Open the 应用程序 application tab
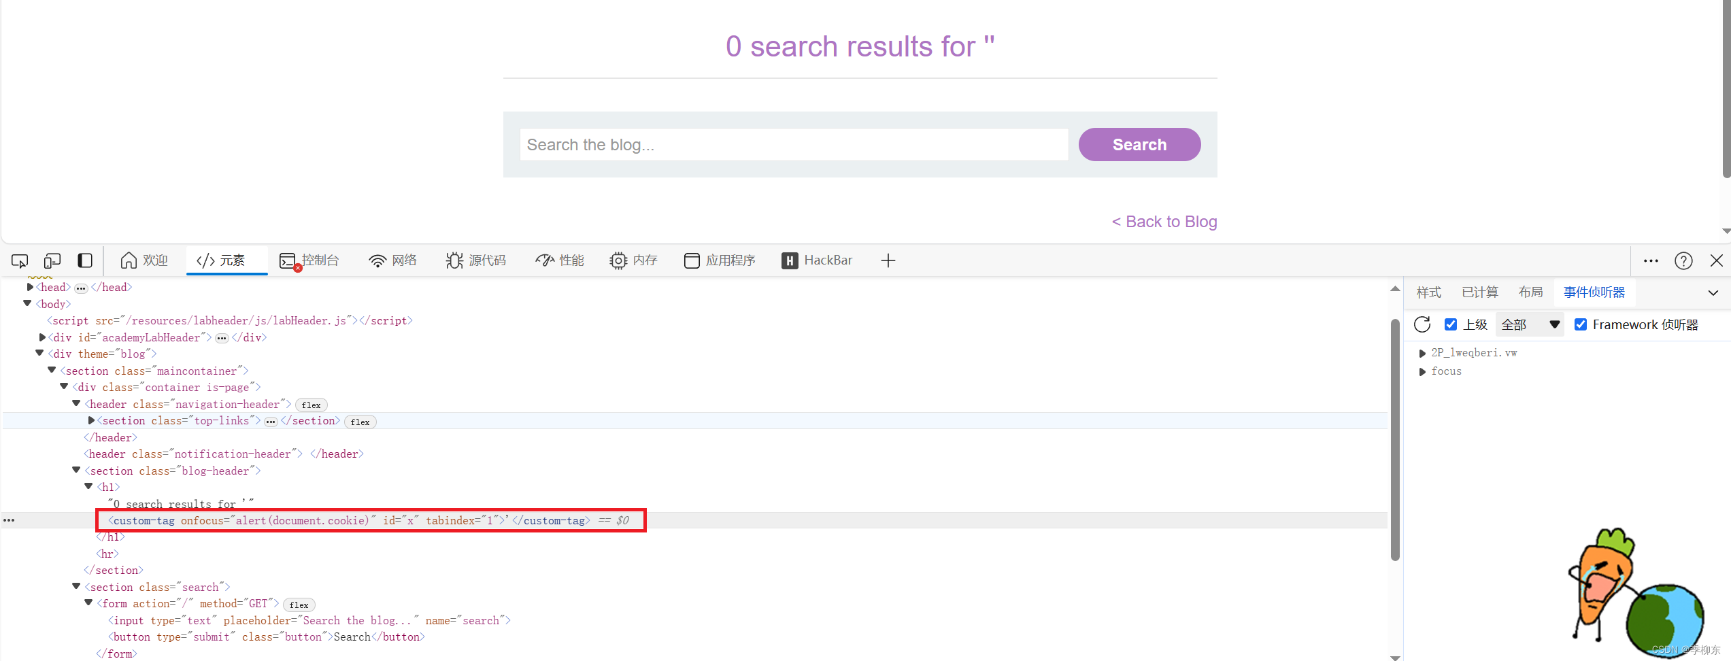This screenshot has width=1731, height=661. (x=720, y=260)
